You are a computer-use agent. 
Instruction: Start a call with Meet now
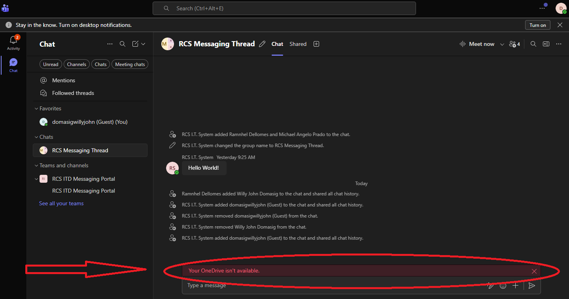pos(477,44)
